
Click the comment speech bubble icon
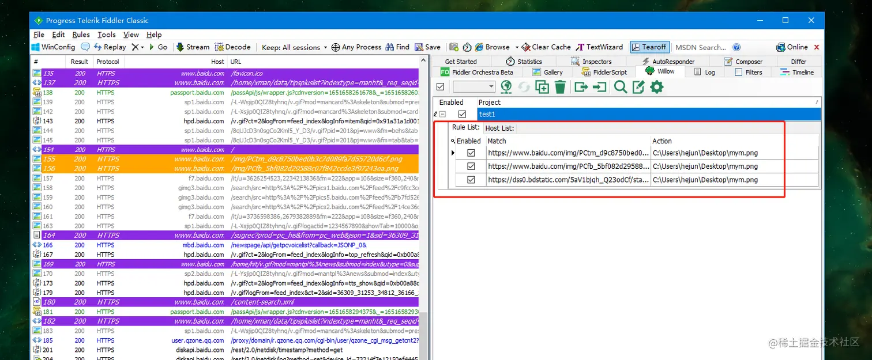pos(85,47)
